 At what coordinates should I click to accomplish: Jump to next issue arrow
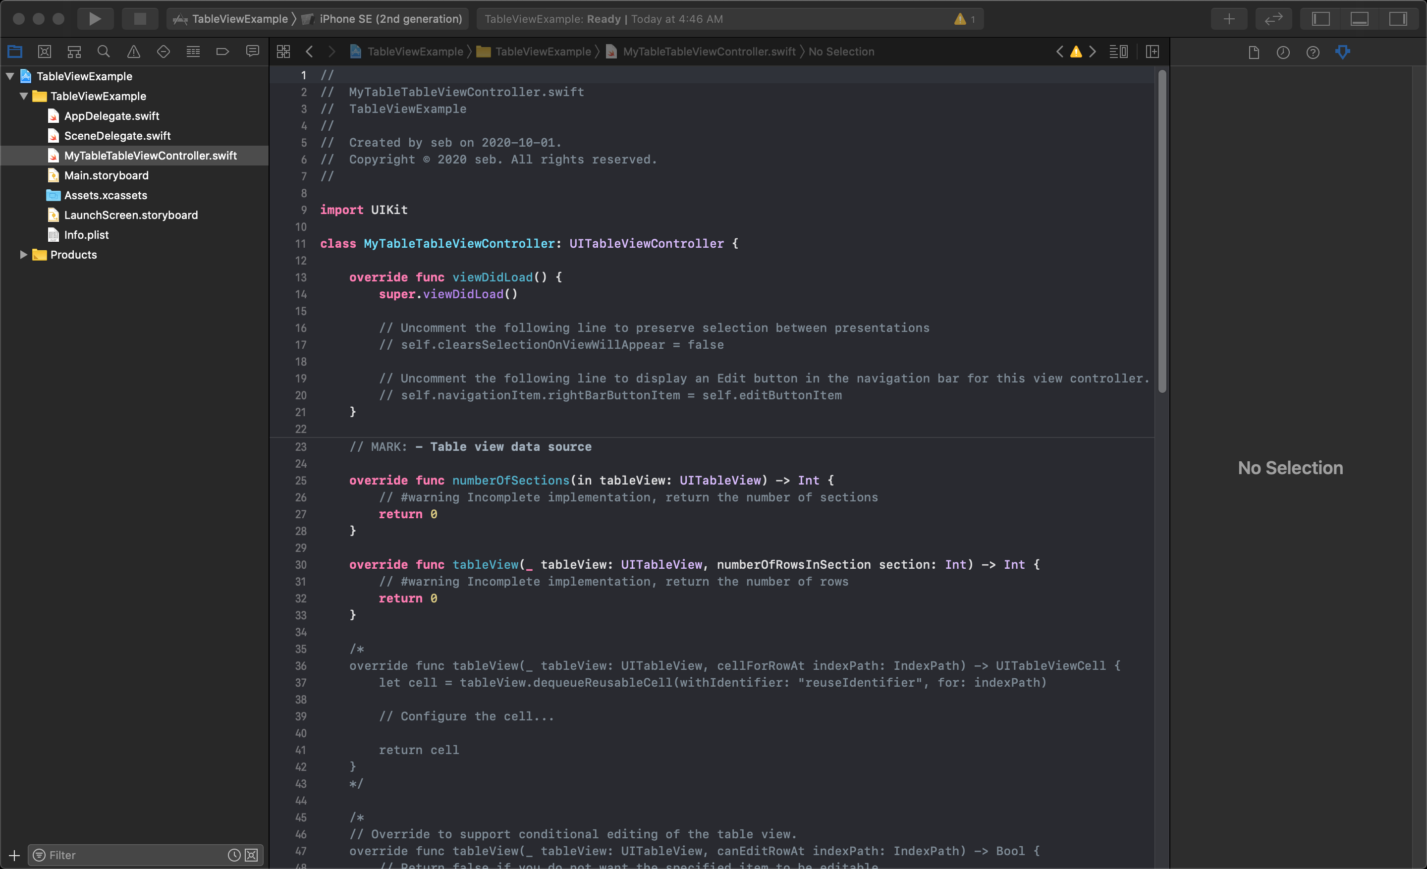[1092, 52]
